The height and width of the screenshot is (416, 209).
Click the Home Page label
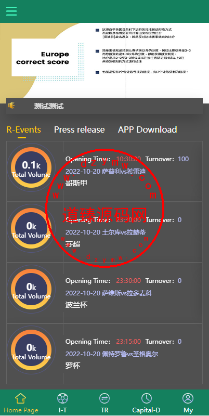pyautogui.click(x=21, y=410)
